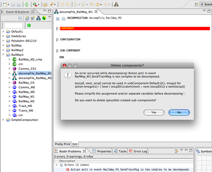
Task: Select the Trains_M0 machine
Action: pos(26,110)
